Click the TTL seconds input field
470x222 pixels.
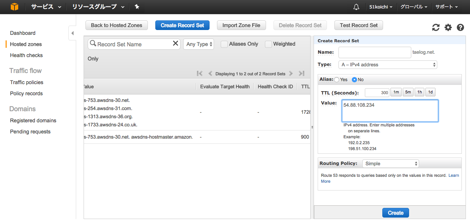(x=377, y=93)
